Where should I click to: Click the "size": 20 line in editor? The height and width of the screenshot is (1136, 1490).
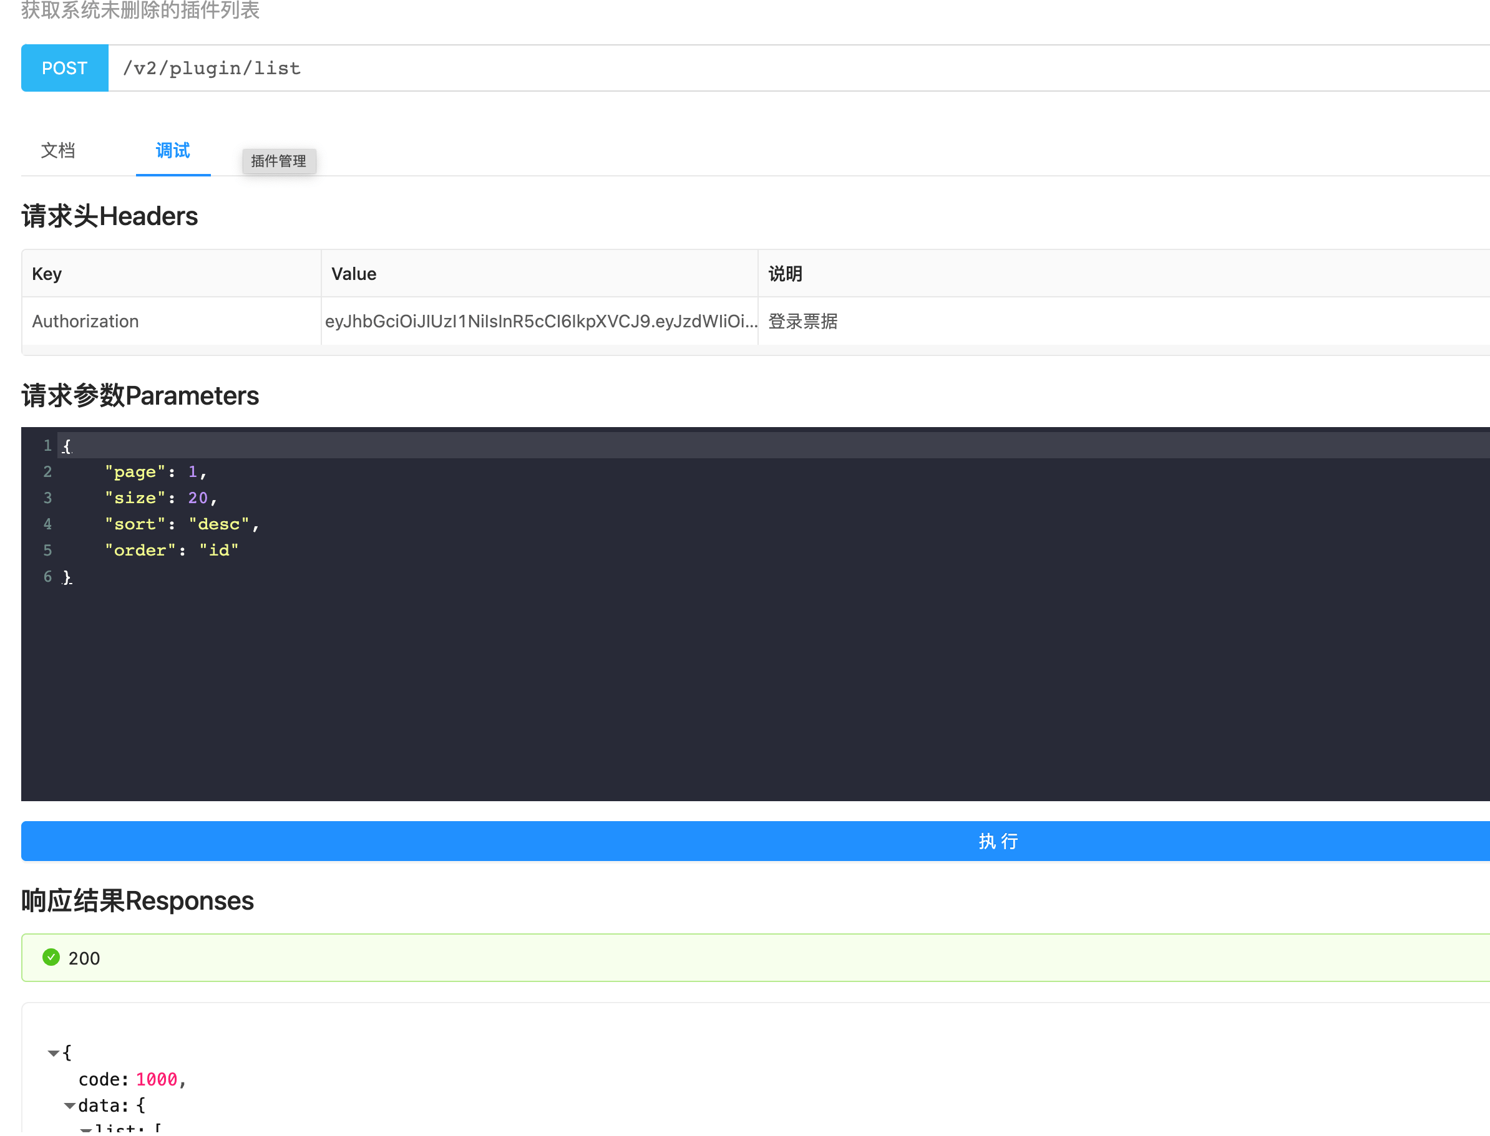click(x=161, y=498)
